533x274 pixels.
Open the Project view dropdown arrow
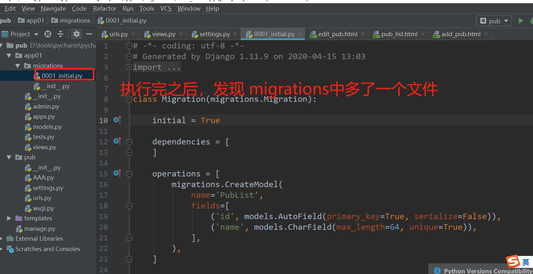tap(36, 34)
